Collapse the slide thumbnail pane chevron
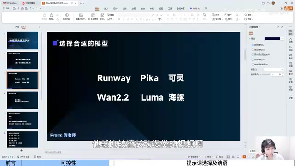This screenshot has height=166, width=295. (39, 27)
